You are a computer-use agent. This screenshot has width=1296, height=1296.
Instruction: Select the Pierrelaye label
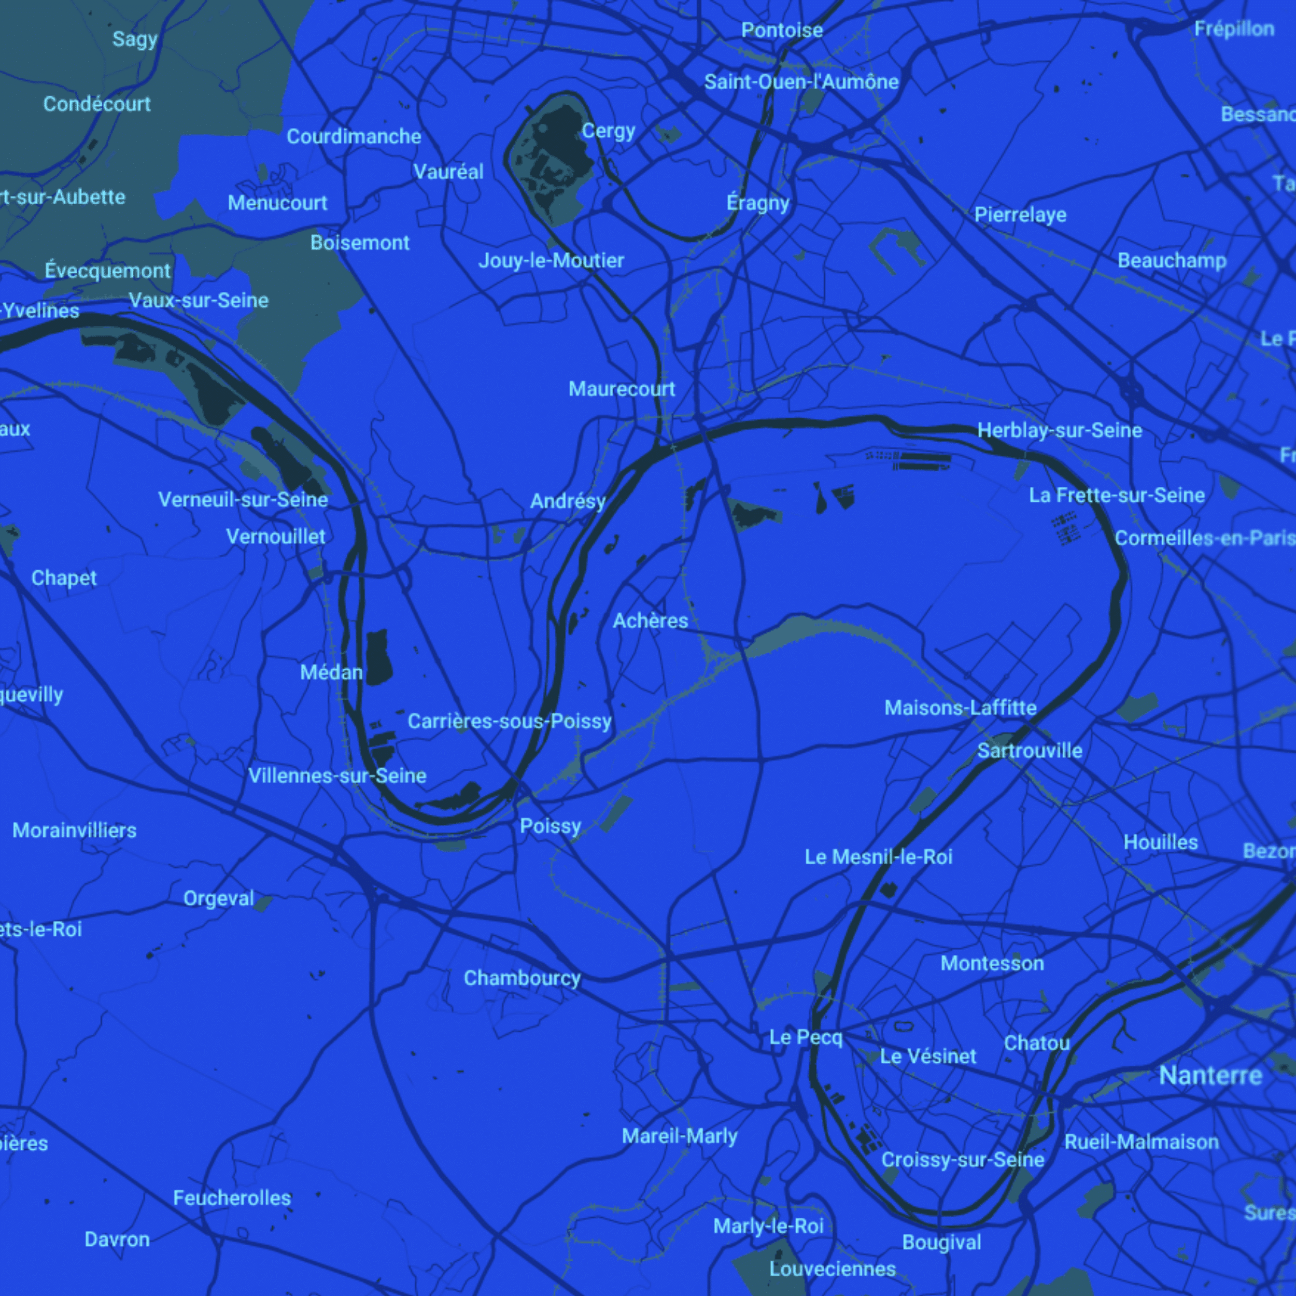pyautogui.click(x=1020, y=215)
